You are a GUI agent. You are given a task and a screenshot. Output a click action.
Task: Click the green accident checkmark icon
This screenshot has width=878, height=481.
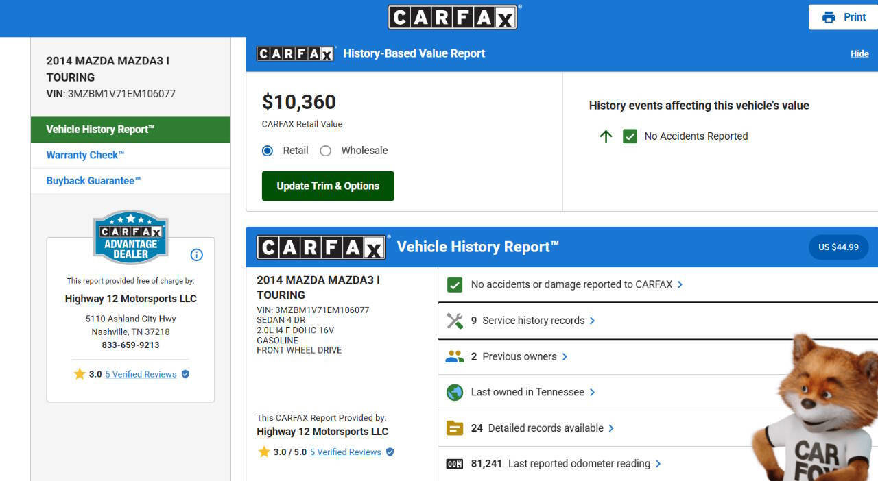click(454, 284)
